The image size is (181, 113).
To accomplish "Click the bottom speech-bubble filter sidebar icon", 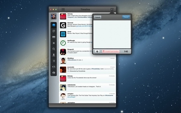I will click(54, 73).
